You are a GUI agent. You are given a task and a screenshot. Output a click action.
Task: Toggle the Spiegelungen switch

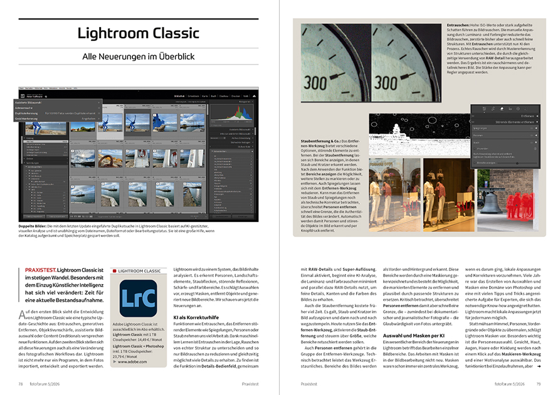pos(532,128)
